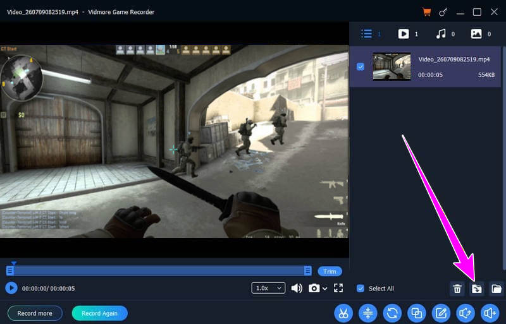Click the file list vertical scrollbar
506x324 pixels.
504,158
